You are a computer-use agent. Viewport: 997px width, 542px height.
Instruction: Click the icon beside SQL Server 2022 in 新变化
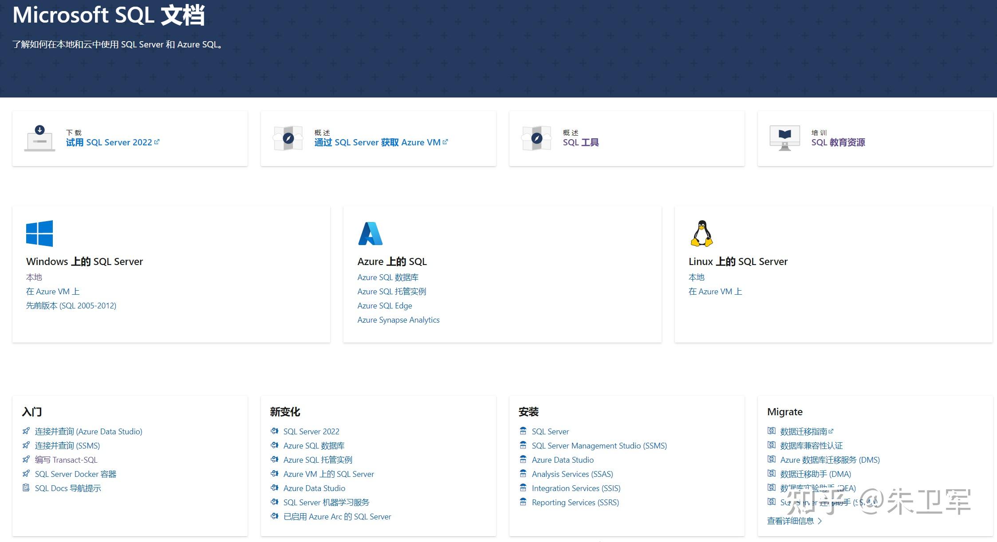pos(275,431)
